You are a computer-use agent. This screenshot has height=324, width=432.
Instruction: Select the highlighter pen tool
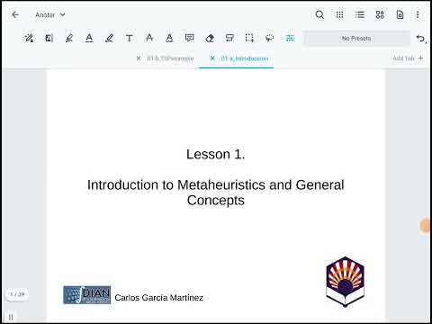coord(69,38)
